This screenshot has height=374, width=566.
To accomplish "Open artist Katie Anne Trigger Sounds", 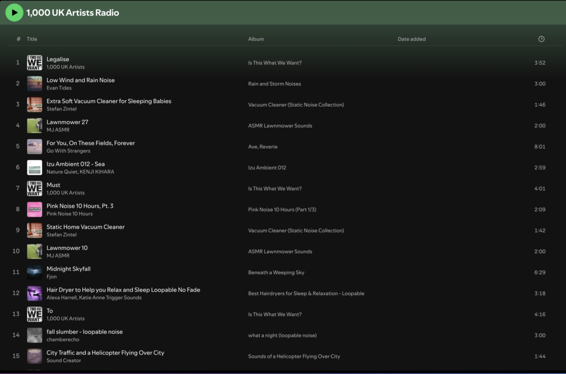I will (110, 298).
